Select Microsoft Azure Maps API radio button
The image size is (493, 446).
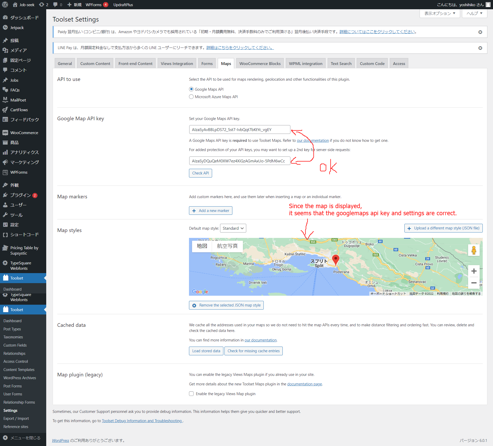tap(191, 97)
